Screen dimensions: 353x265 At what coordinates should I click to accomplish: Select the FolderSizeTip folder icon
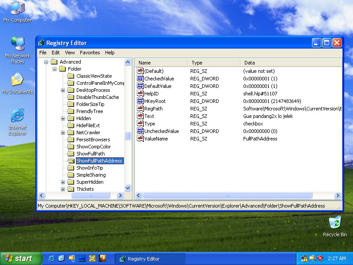[71, 104]
